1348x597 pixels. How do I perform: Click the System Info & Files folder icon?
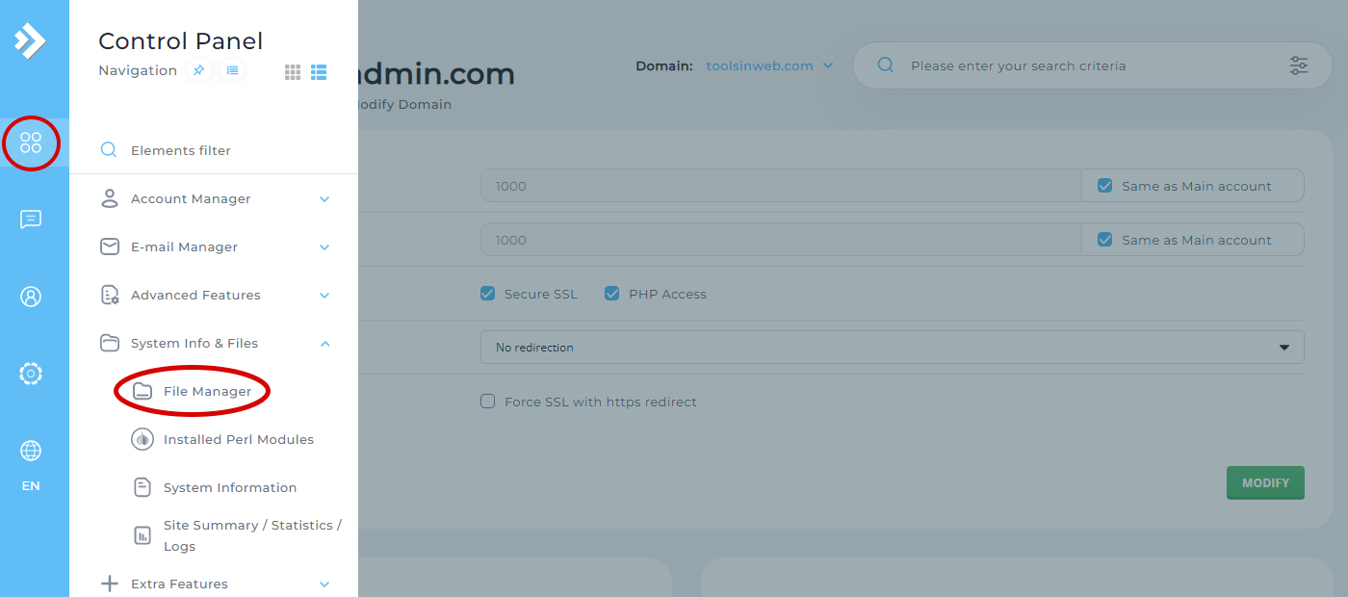pyautogui.click(x=110, y=343)
